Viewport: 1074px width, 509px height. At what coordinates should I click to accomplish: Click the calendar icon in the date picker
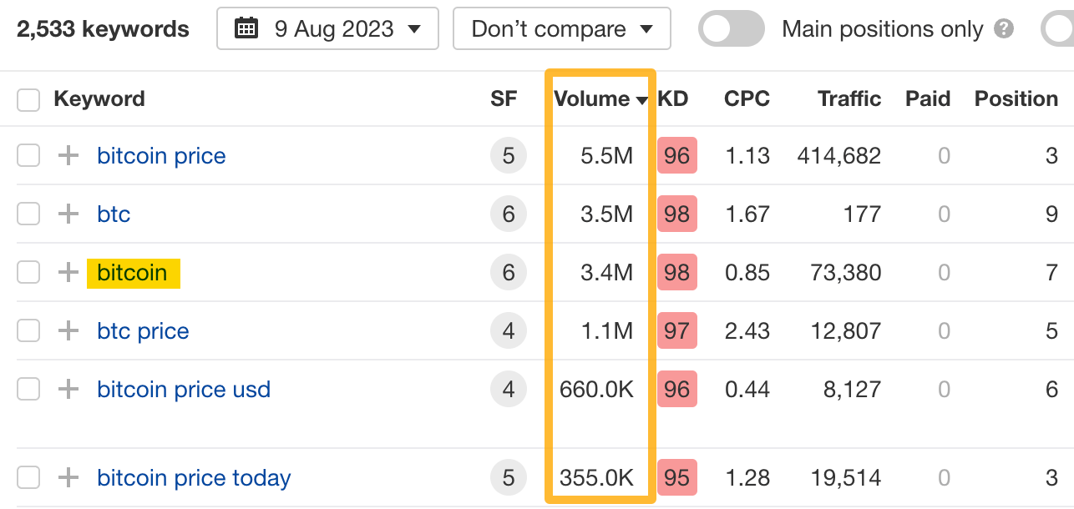[247, 28]
